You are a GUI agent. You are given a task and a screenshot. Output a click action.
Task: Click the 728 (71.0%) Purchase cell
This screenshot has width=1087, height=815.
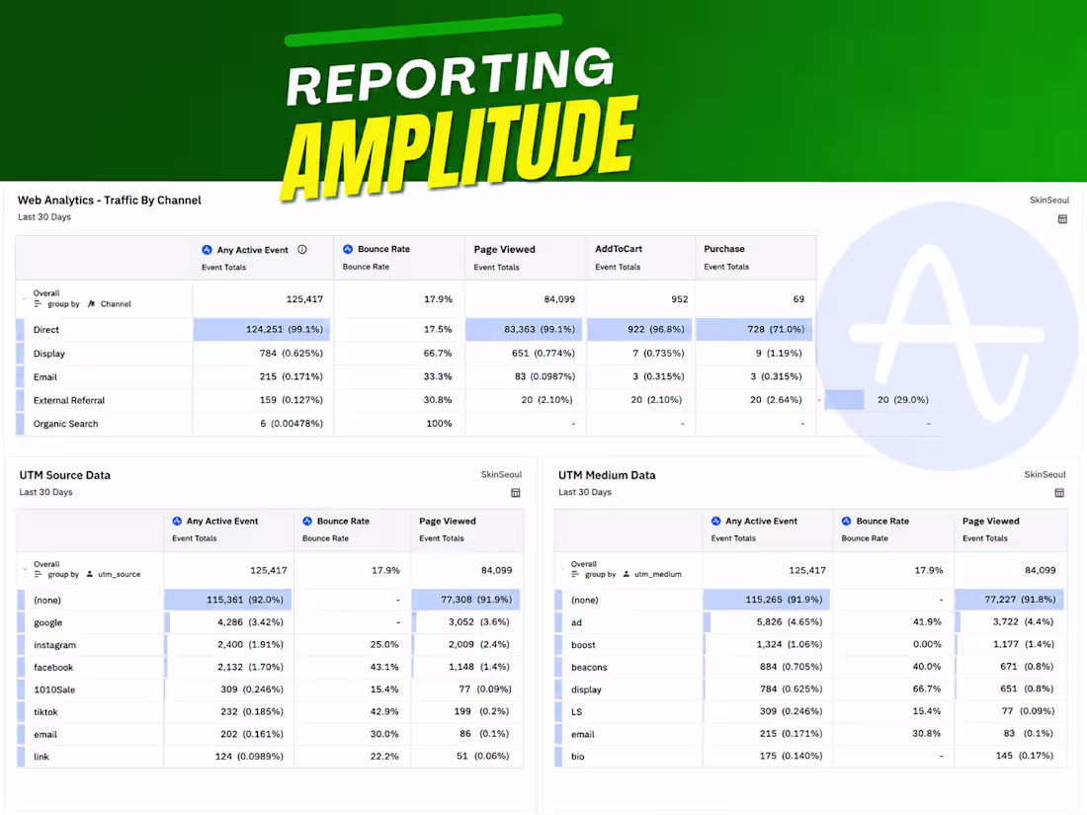click(754, 329)
